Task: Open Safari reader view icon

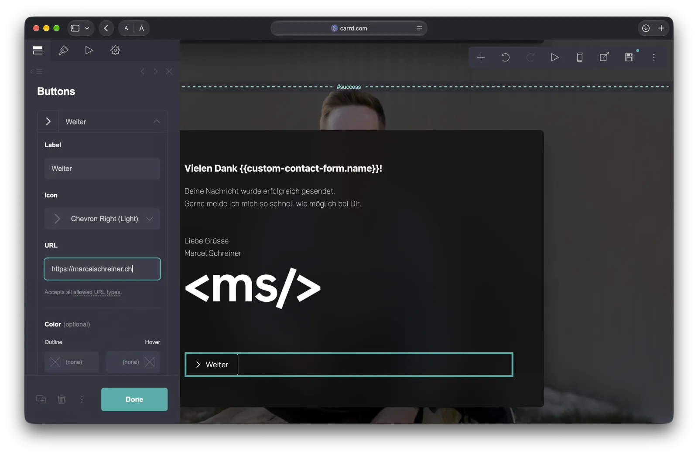Action: pyautogui.click(x=419, y=28)
